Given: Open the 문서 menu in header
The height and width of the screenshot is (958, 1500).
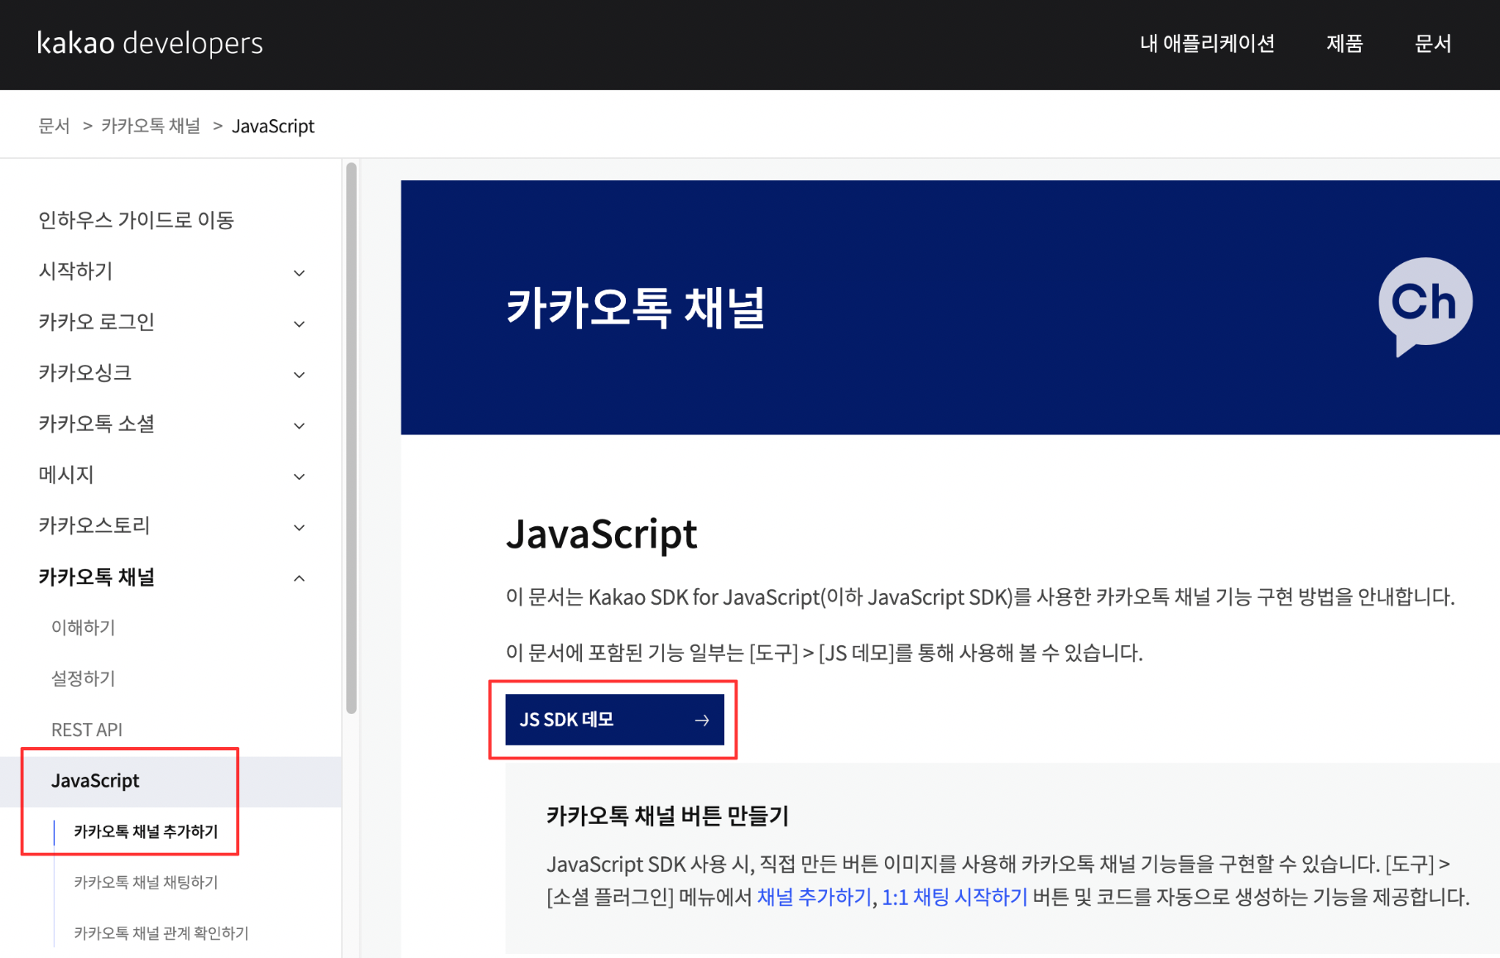Looking at the screenshot, I should click(x=1433, y=43).
